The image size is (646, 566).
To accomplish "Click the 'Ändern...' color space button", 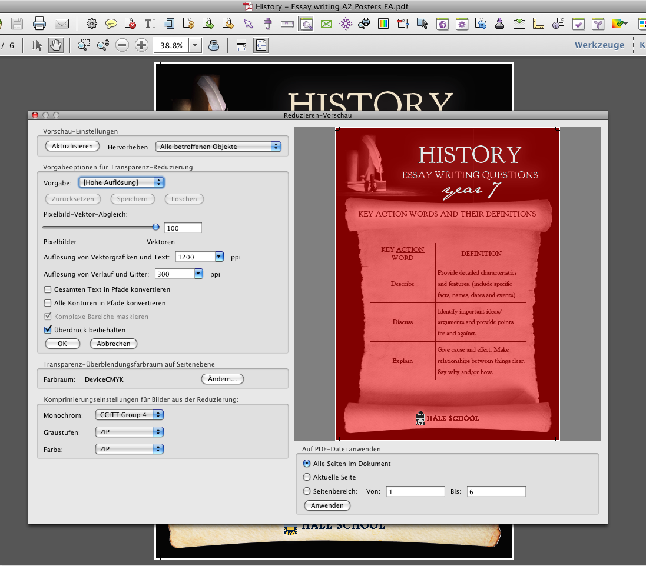I will pos(223,379).
